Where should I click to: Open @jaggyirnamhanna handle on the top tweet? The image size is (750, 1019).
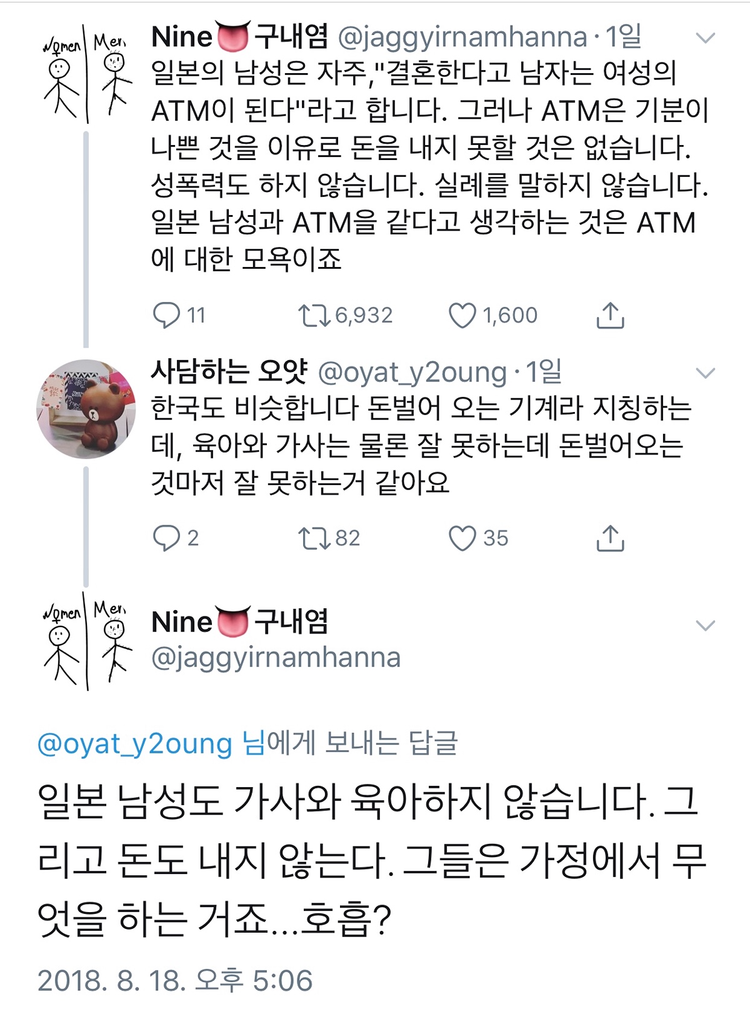click(462, 38)
